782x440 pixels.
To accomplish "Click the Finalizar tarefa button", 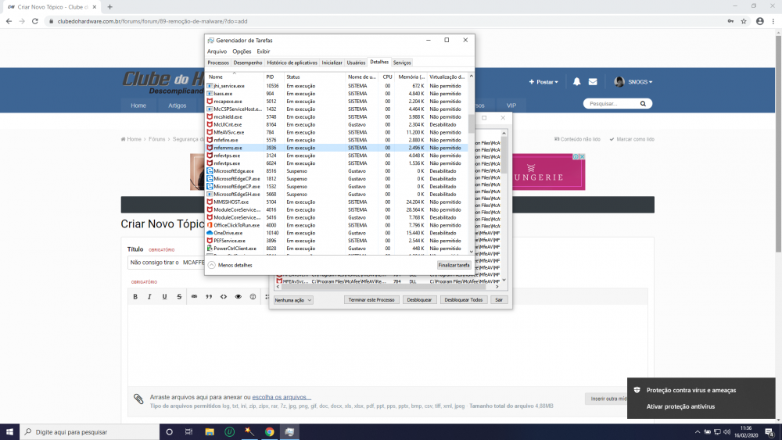I will pyautogui.click(x=454, y=265).
